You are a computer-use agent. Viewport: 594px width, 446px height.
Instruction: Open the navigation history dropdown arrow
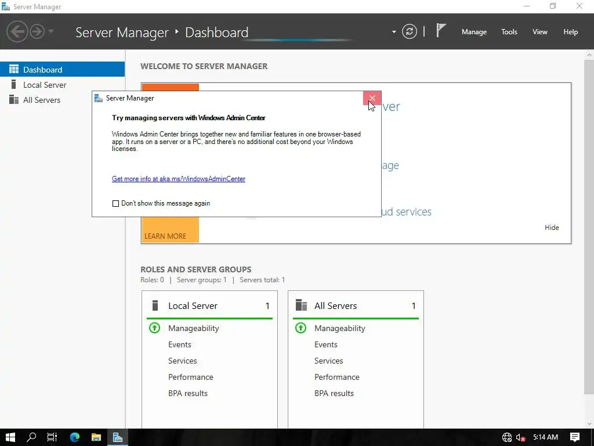tap(51, 31)
